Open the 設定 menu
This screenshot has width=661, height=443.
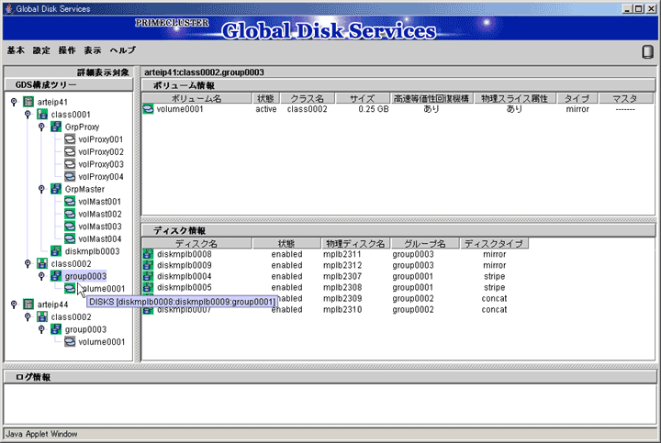pyautogui.click(x=41, y=50)
